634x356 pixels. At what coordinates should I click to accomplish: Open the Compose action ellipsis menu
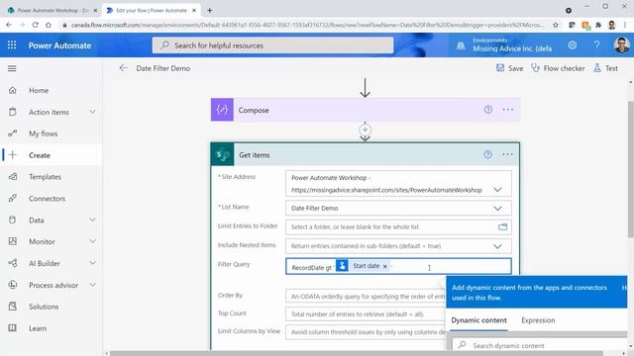tap(508, 110)
